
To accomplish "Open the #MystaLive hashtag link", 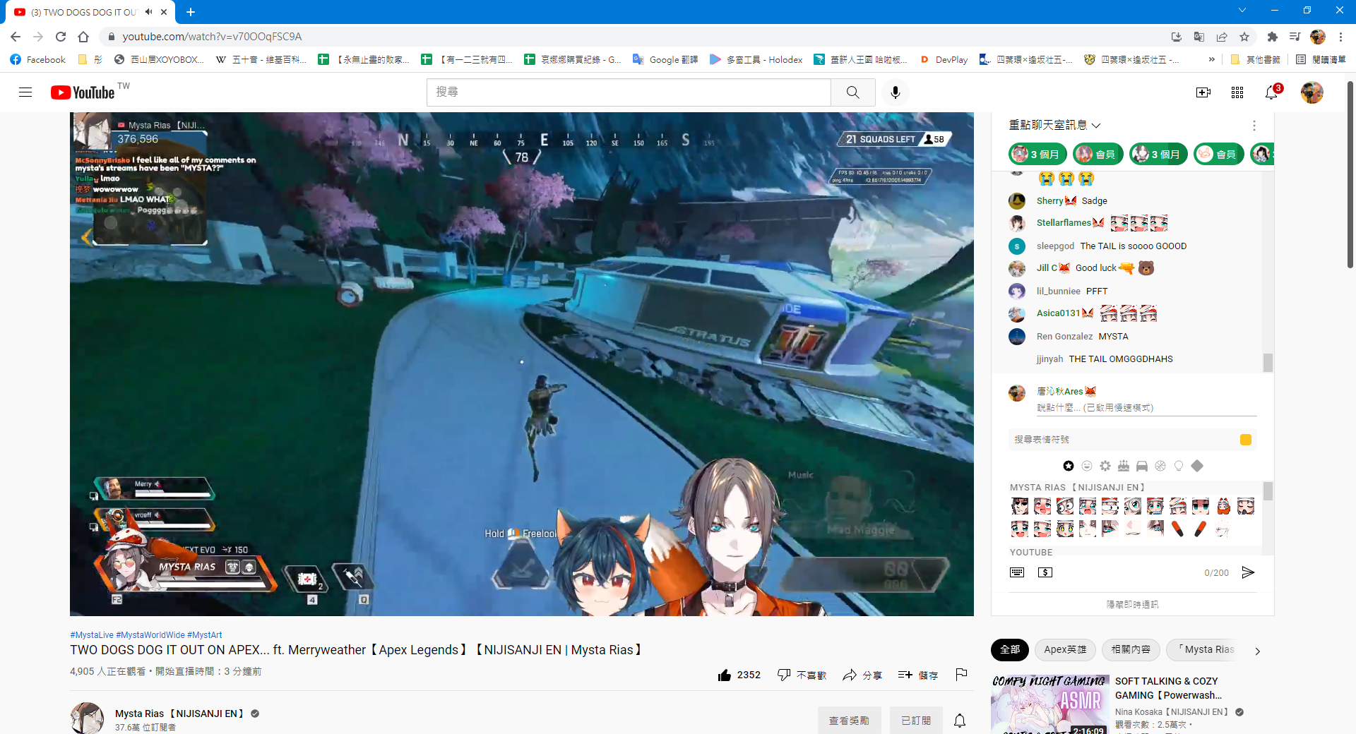I will 92,635.
